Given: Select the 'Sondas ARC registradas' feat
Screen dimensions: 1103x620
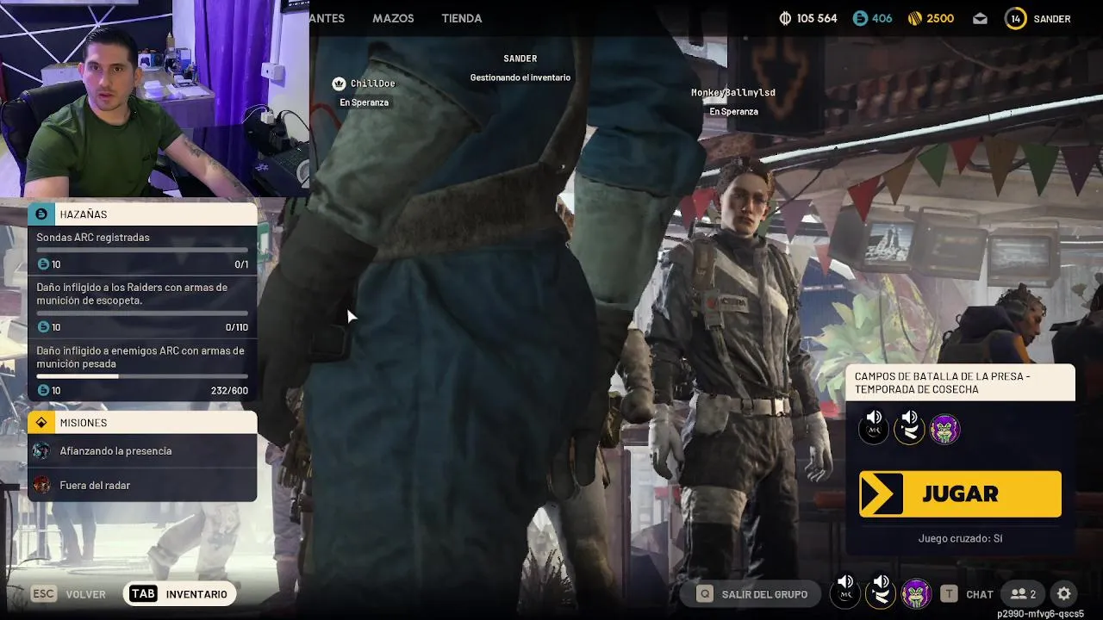Looking at the screenshot, I should pyautogui.click(x=142, y=251).
